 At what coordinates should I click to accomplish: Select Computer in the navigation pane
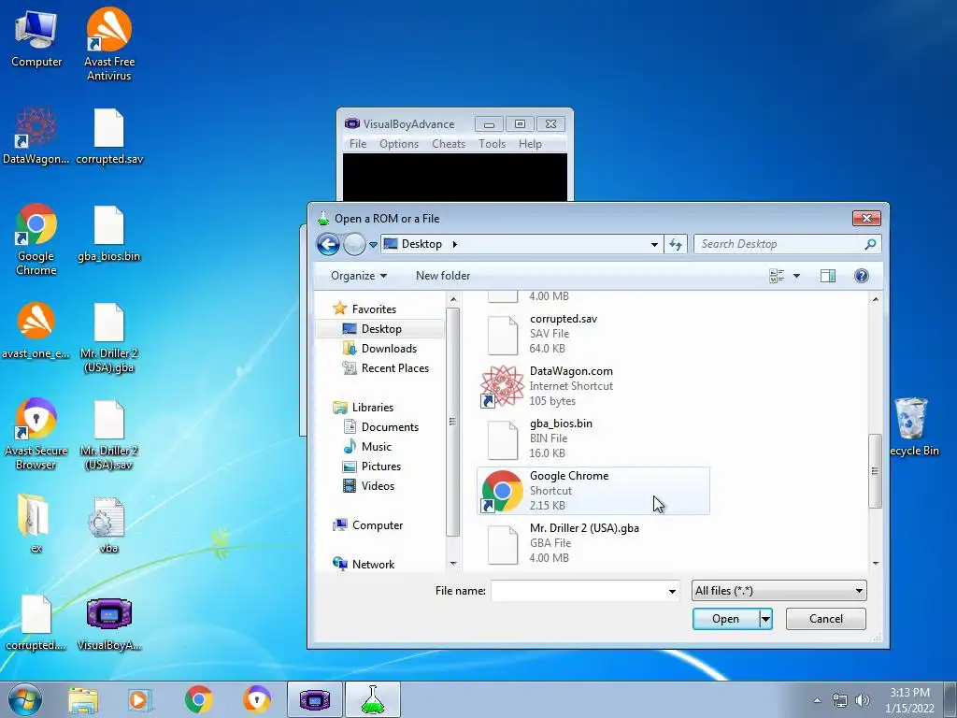(377, 525)
